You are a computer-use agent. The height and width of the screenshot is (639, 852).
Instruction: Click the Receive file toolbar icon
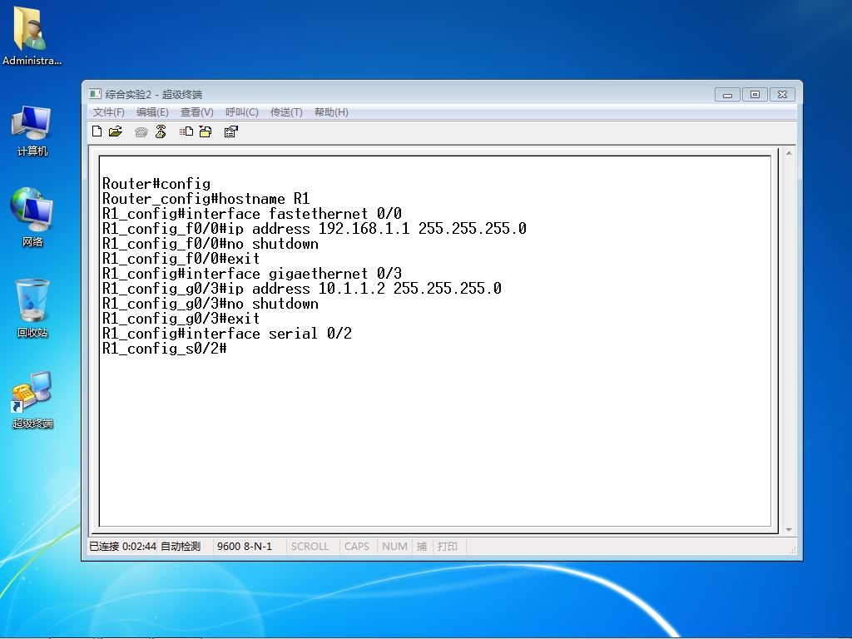(206, 131)
